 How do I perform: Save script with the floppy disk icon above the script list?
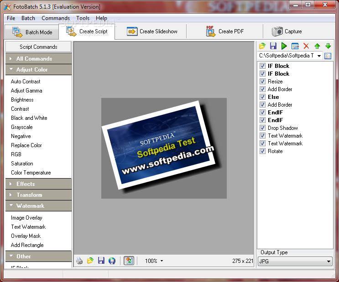coord(273,46)
